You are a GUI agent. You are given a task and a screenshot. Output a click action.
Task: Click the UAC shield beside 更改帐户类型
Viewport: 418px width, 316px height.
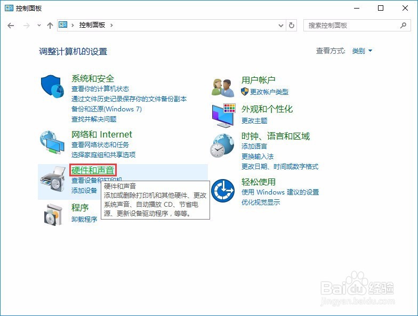[244, 92]
